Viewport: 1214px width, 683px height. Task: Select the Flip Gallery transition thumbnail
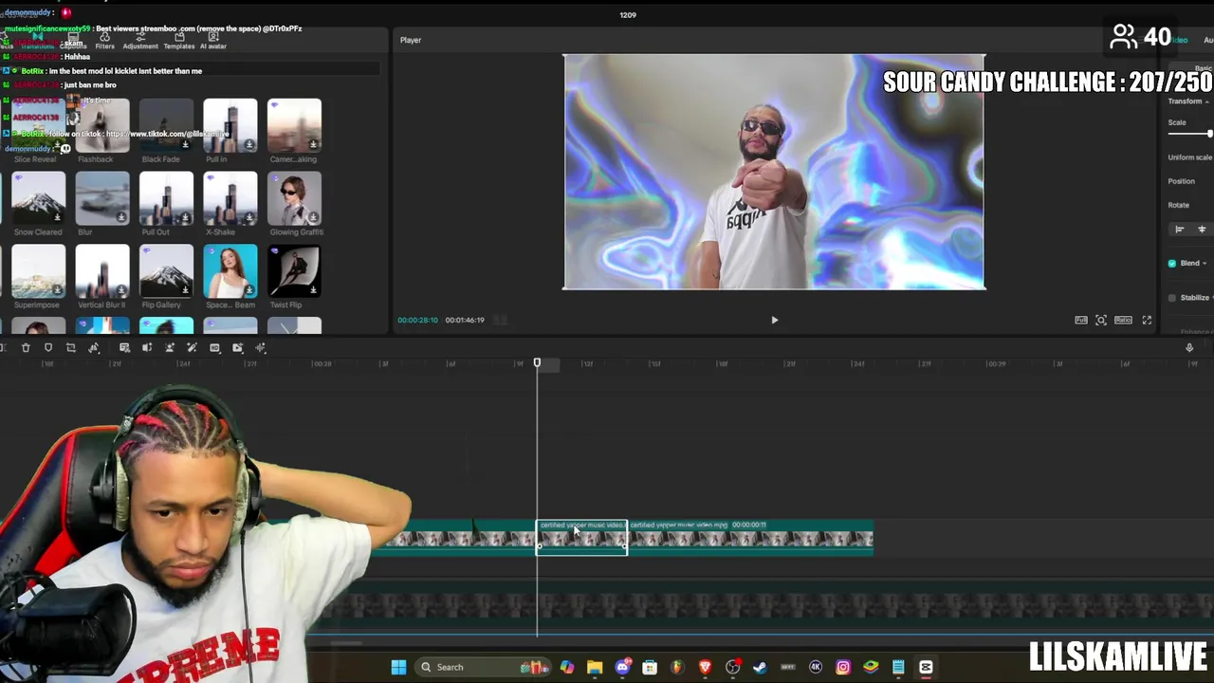[x=166, y=271]
